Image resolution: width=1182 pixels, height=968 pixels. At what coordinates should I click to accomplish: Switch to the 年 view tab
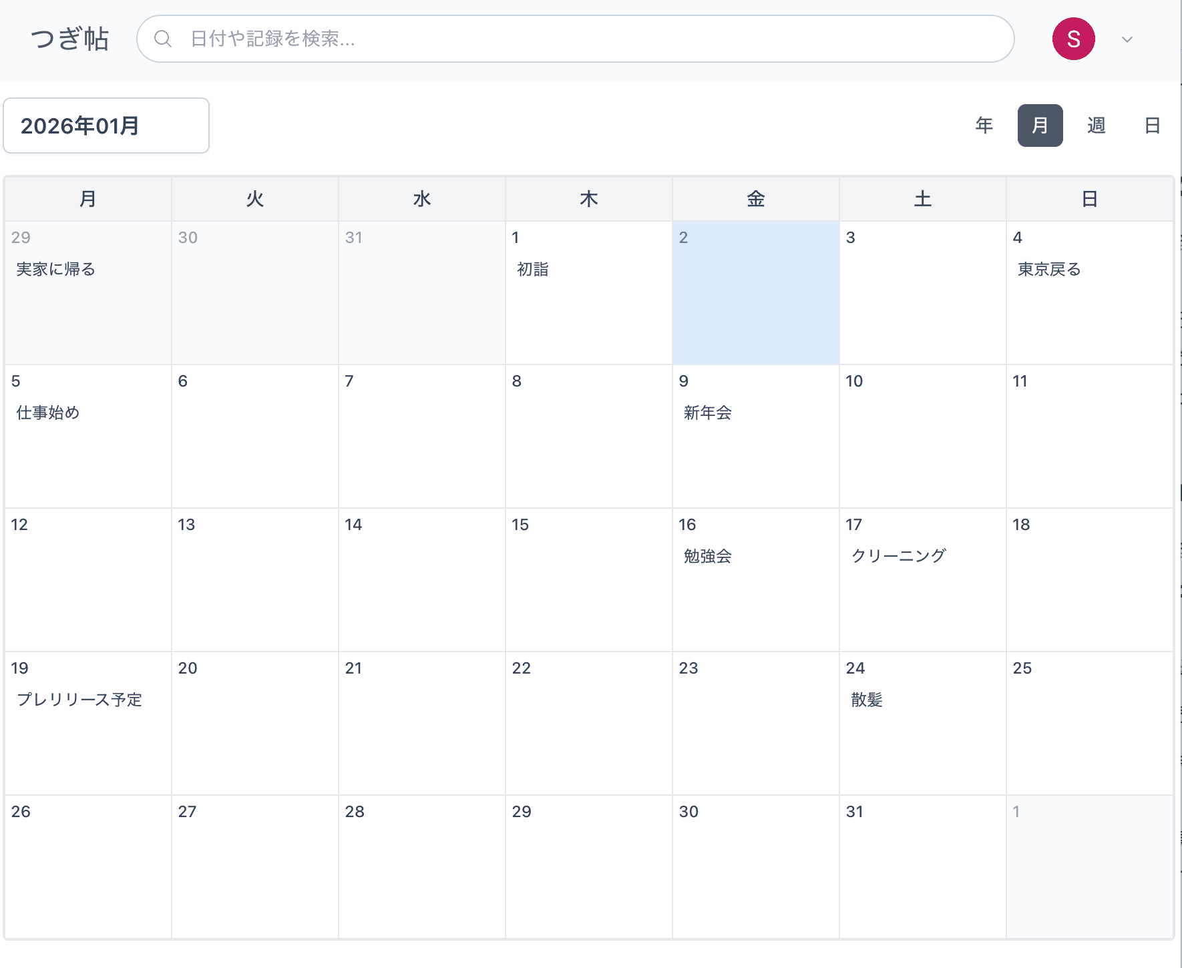984,126
